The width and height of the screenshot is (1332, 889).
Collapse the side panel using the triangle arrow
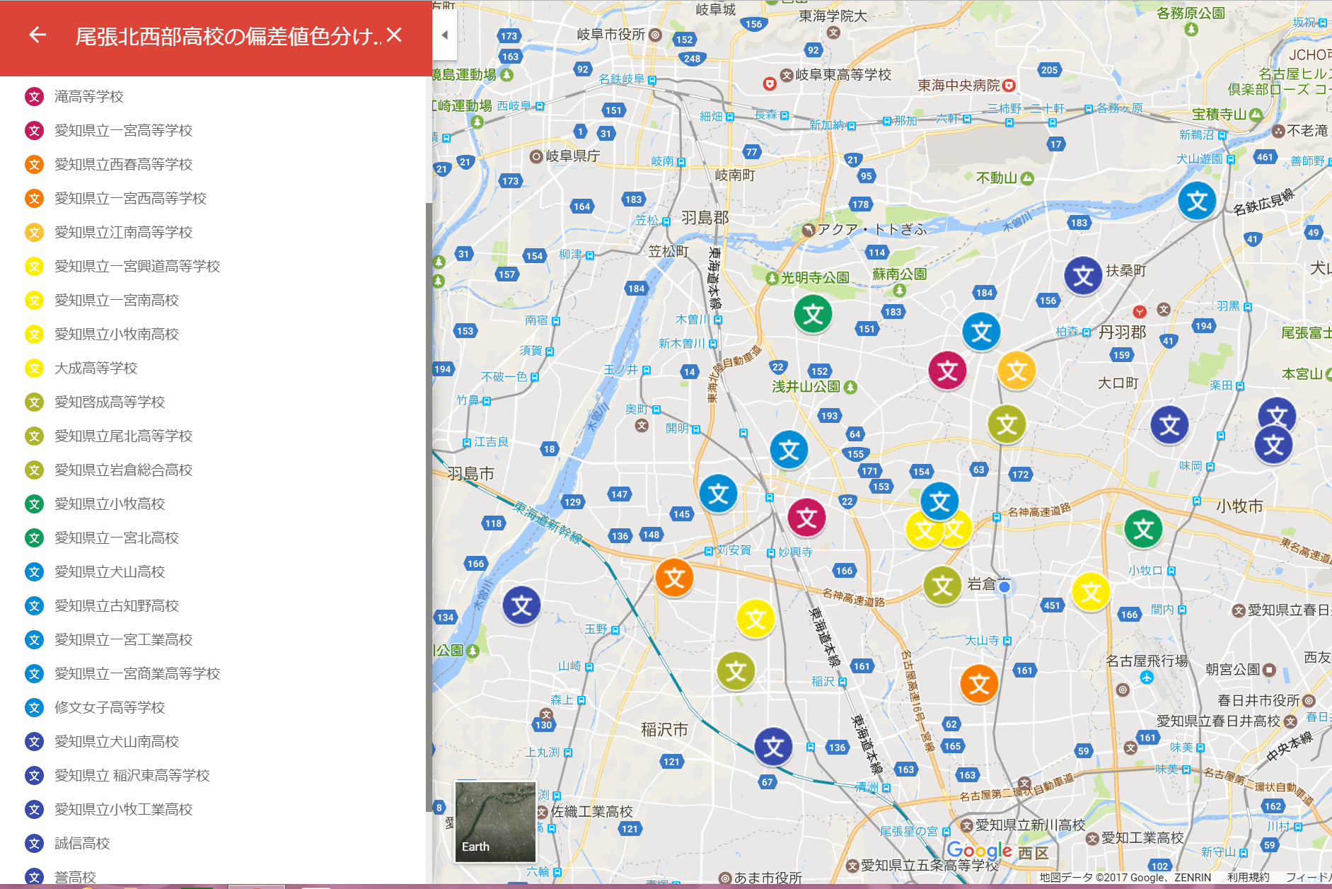tap(444, 35)
